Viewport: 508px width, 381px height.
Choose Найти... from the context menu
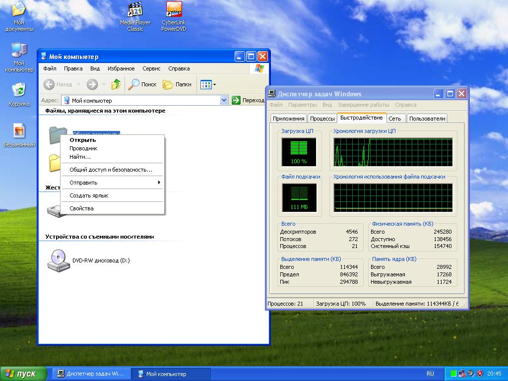(112, 157)
